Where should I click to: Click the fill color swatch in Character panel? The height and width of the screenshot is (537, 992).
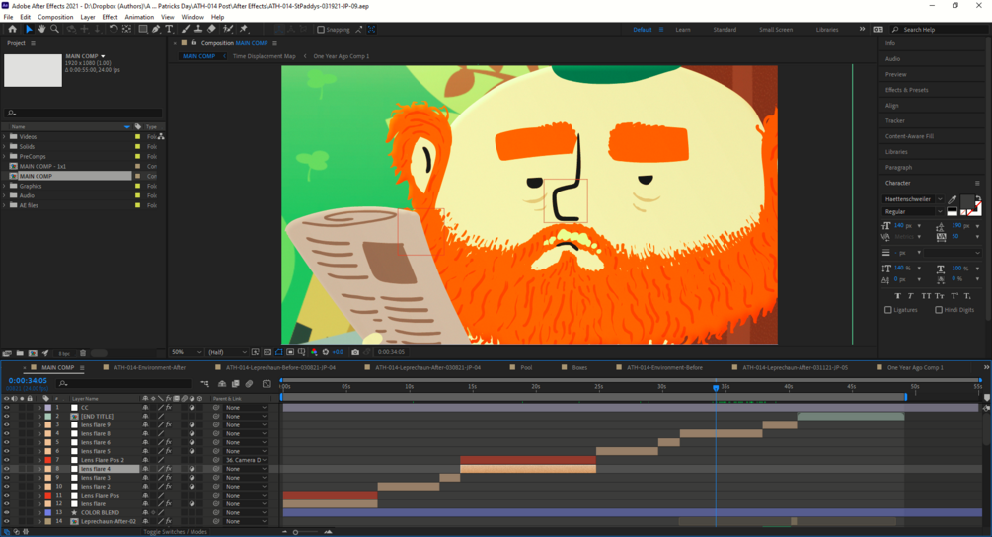coord(966,201)
